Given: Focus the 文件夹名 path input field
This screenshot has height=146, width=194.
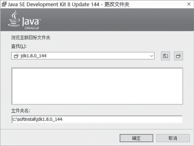Looking at the screenshot, I should point(97,119).
